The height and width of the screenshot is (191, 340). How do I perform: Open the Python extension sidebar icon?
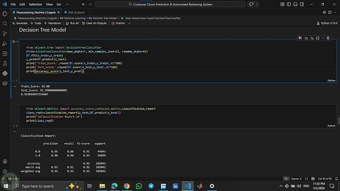coord(5,73)
